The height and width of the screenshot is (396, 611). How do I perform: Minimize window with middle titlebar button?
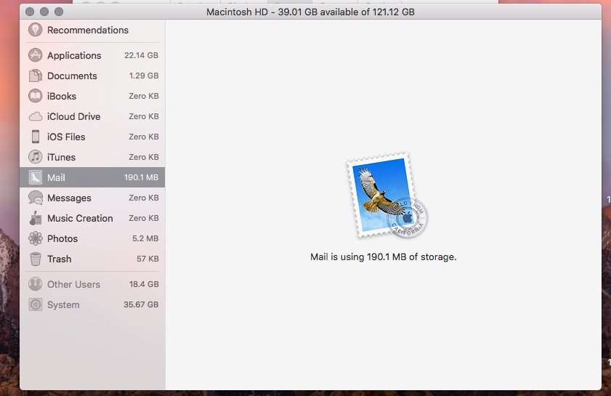coord(44,12)
